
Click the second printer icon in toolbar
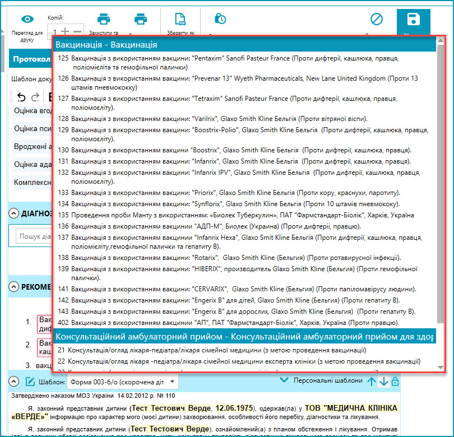pos(141,19)
